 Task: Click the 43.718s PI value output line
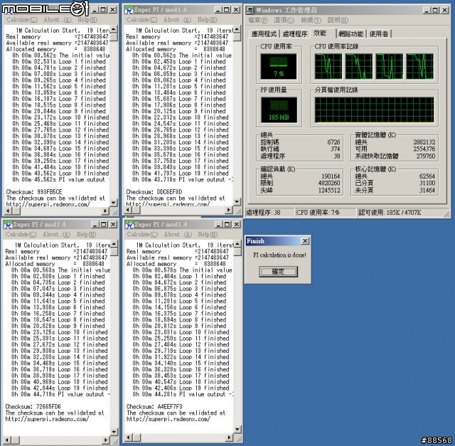(182, 179)
